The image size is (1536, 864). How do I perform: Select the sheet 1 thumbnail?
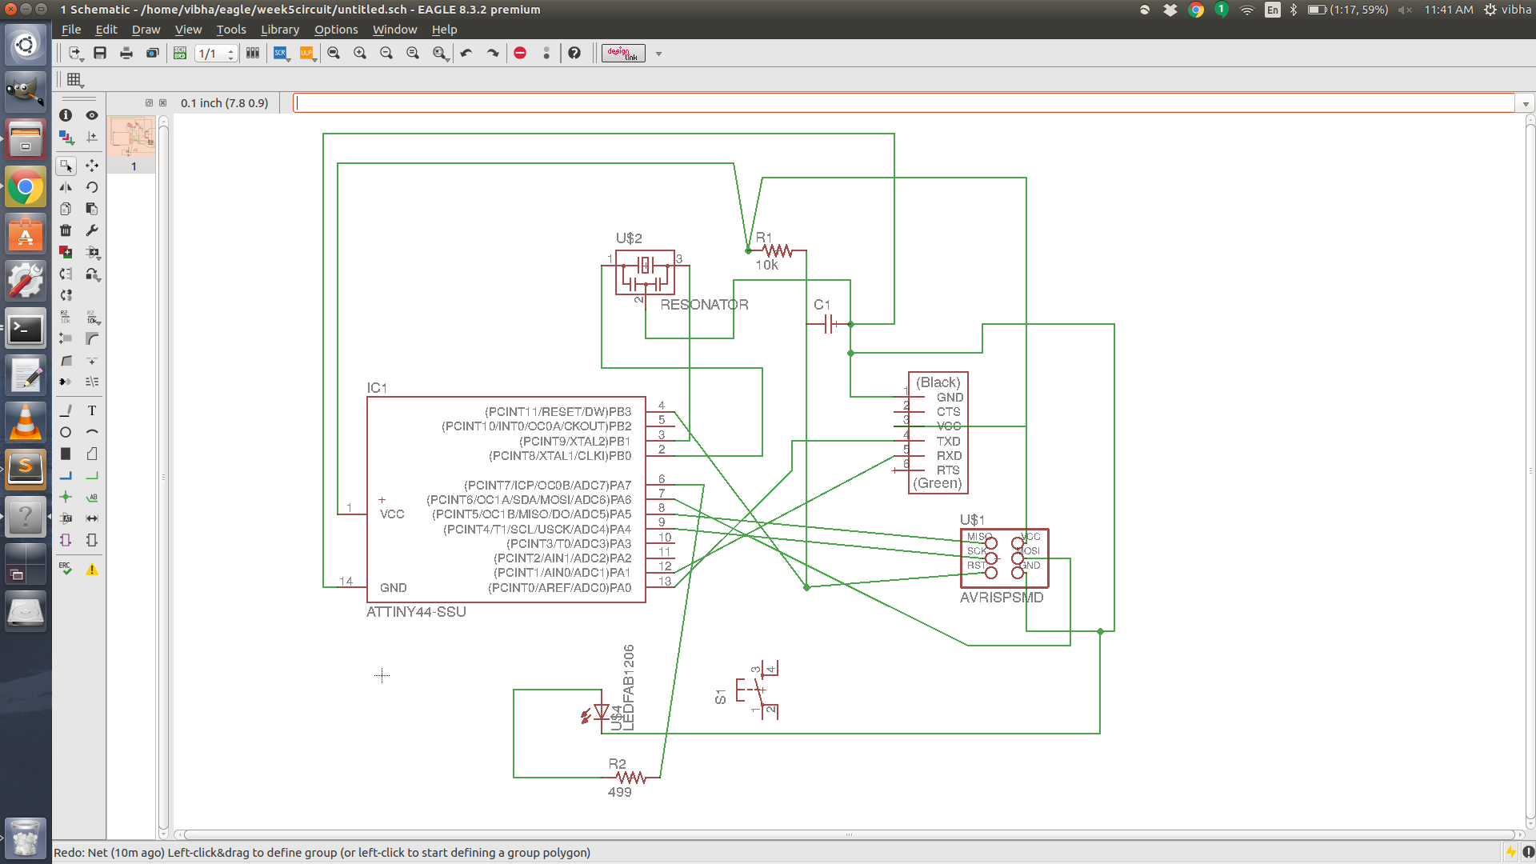pos(133,137)
